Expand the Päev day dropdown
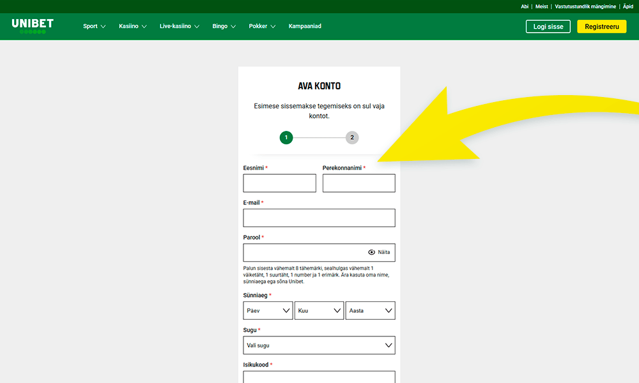The width and height of the screenshot is (639, 383). [x=268, y=310]
